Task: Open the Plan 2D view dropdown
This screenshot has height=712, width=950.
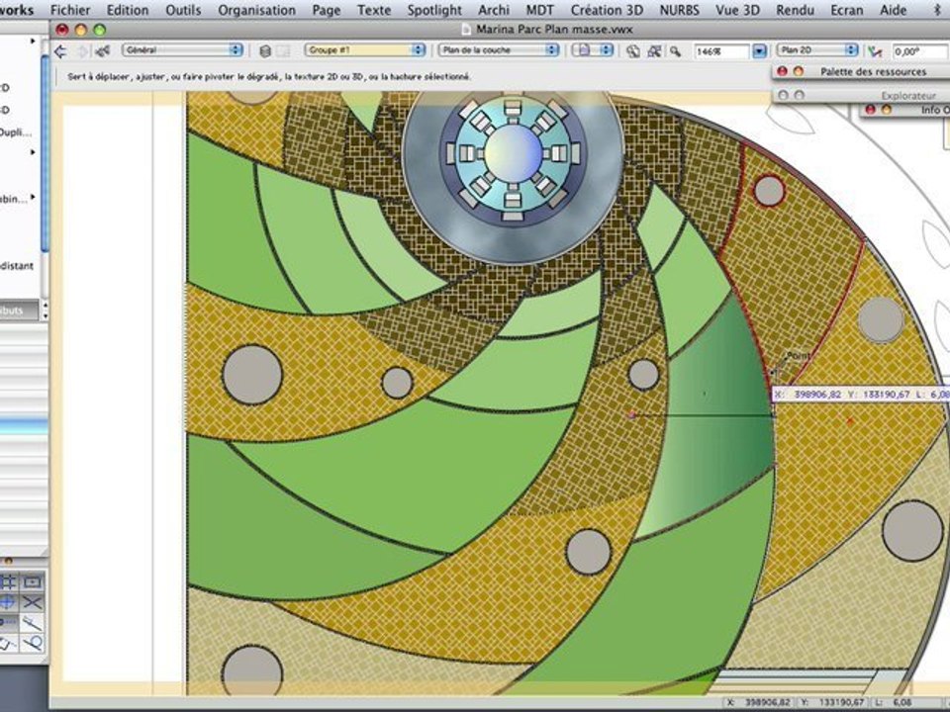Action: (818, 50)
